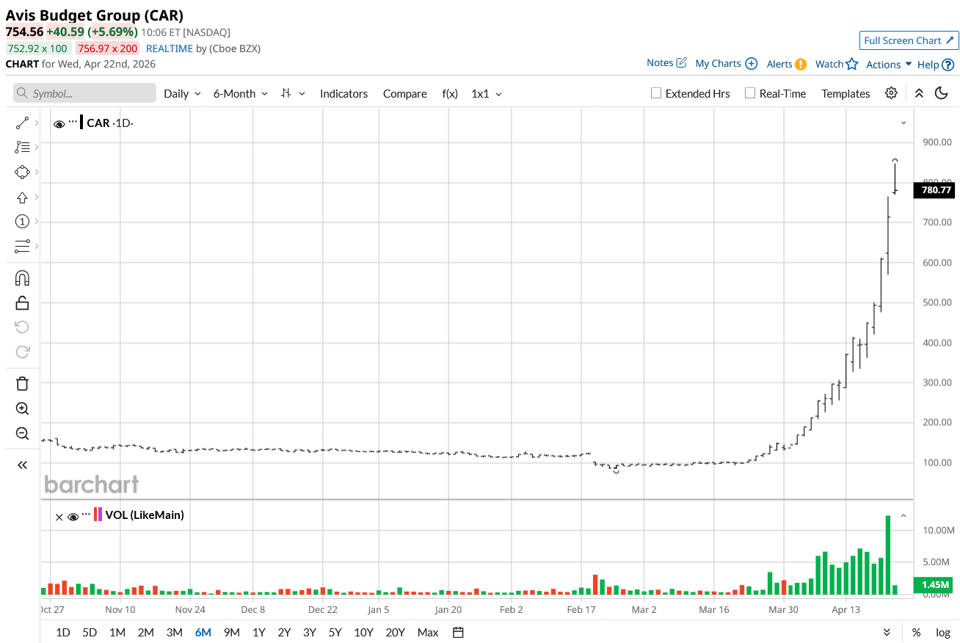This screenshot has width=960, height=643.
Task: Select the 5D time range
Action: click(x=90, y=632)
